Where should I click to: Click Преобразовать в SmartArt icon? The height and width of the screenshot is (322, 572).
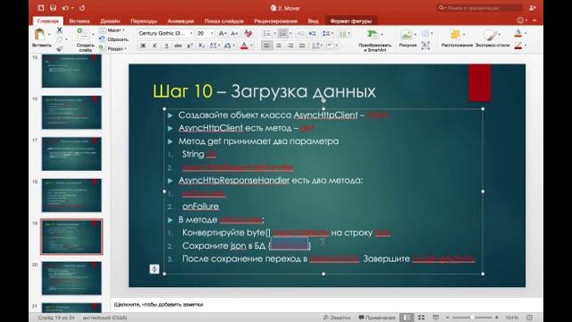click(373, 35)
